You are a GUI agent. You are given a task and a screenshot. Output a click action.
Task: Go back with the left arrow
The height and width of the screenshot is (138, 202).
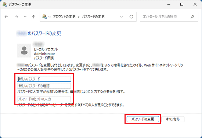click(x=6, y=17)
